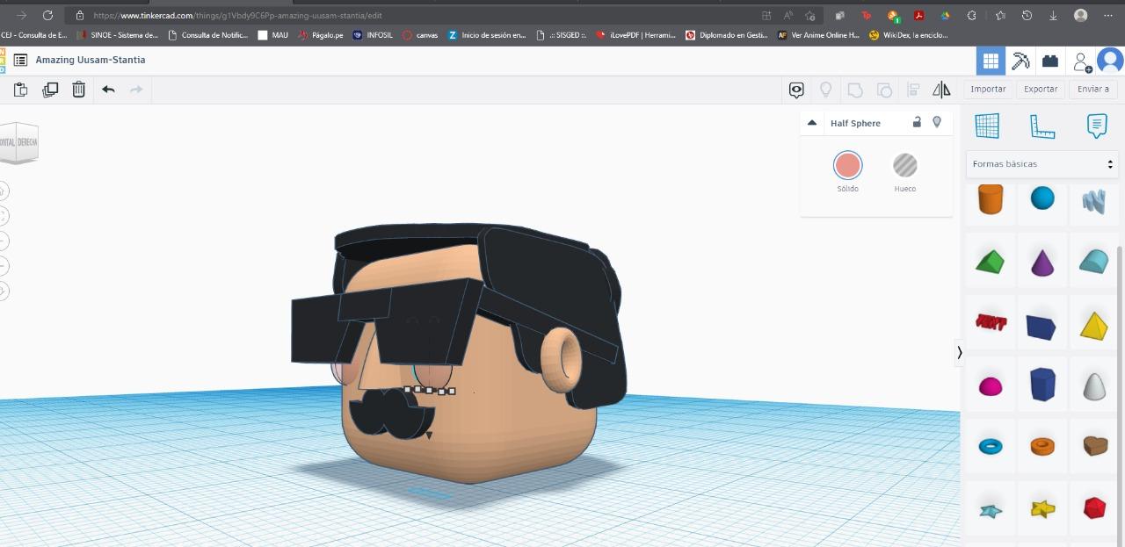Click the redo arrow
The image size is (1125, 547).
coord(136,89)
